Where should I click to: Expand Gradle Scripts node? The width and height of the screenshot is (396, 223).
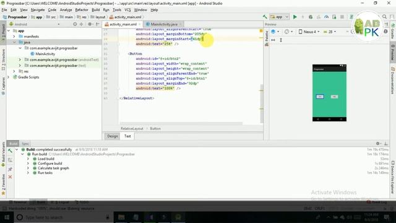click(9, 77)
